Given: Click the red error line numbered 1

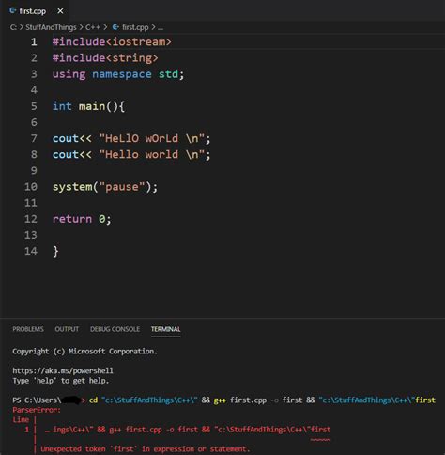Looking at the screenshot, I should (177, 430).
